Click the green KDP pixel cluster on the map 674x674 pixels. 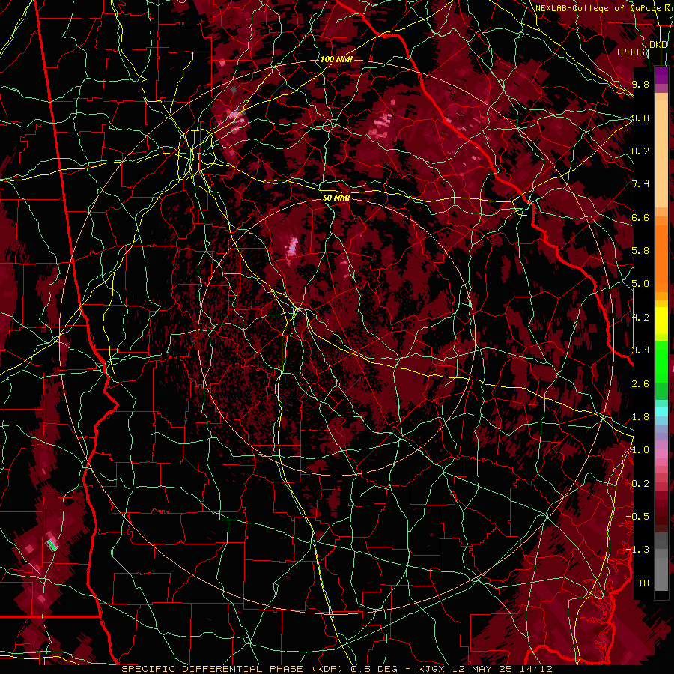click(x=52, y=544)
